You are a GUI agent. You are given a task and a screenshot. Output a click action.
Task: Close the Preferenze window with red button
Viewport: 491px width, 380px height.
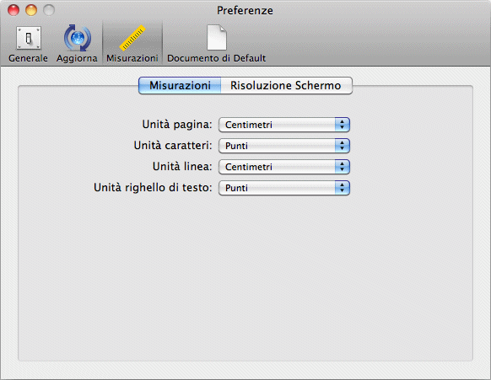pos(13,10)
